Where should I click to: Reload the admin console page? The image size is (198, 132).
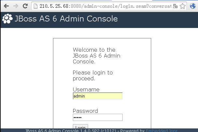[25, 6]
